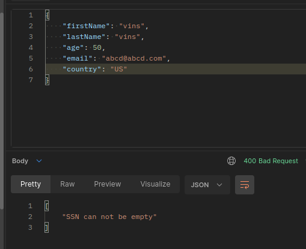The width and height of the screenshot is (306, 249).
Task: Click the email value abcd@abcd.com
Action: (x=134, y=58)
